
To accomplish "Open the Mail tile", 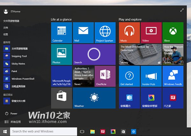I will pyautogui.click(x=83, y=32).
